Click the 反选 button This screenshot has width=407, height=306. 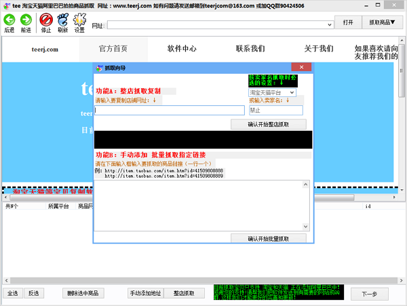tap(34, 293)
